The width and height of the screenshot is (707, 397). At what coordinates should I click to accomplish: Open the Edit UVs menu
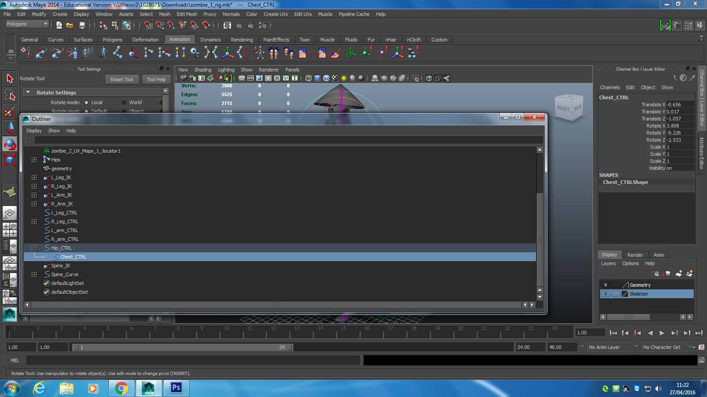303,14
